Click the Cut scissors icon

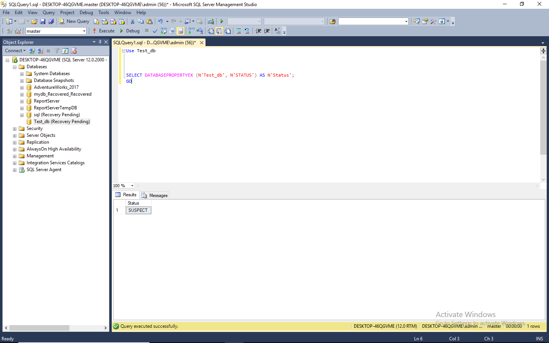point(133,21)
